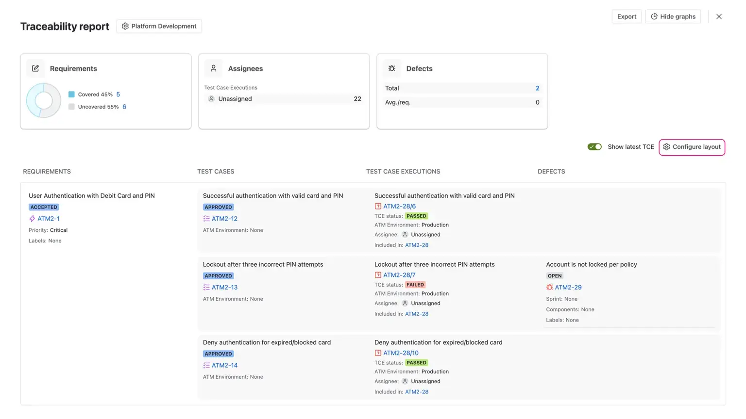Click the gear icon inside Configure layout button
746x419 pixels.
[x=666, y=146]
